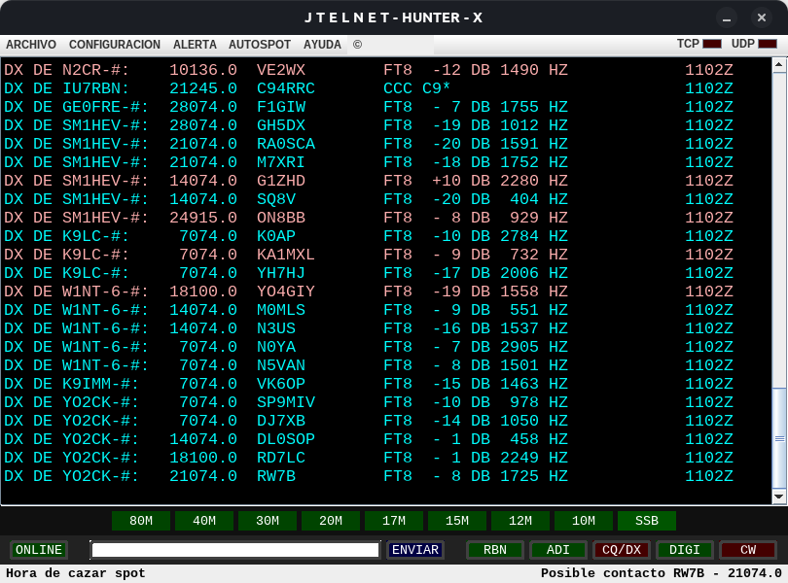Image resolution: width=788 pixels, height=583 pixels.
Task: Select the 20M band button
Action: point(331,521)
